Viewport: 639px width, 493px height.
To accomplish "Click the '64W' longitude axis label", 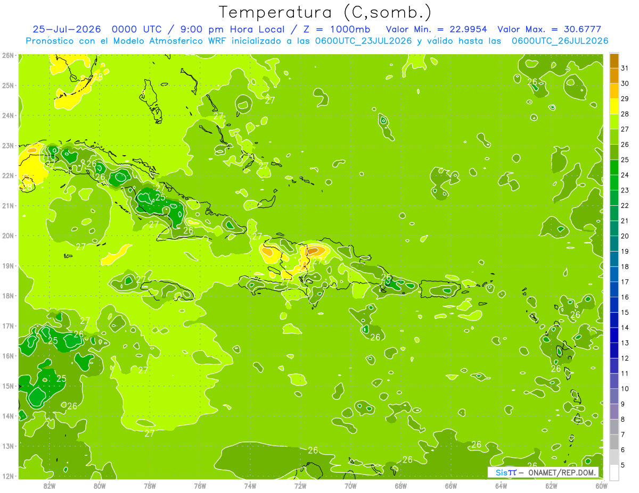I will pyautogui.click(x=501, y=486).
